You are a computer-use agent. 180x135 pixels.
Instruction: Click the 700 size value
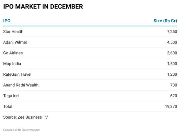pyautogui.click(x=174, y=85)
